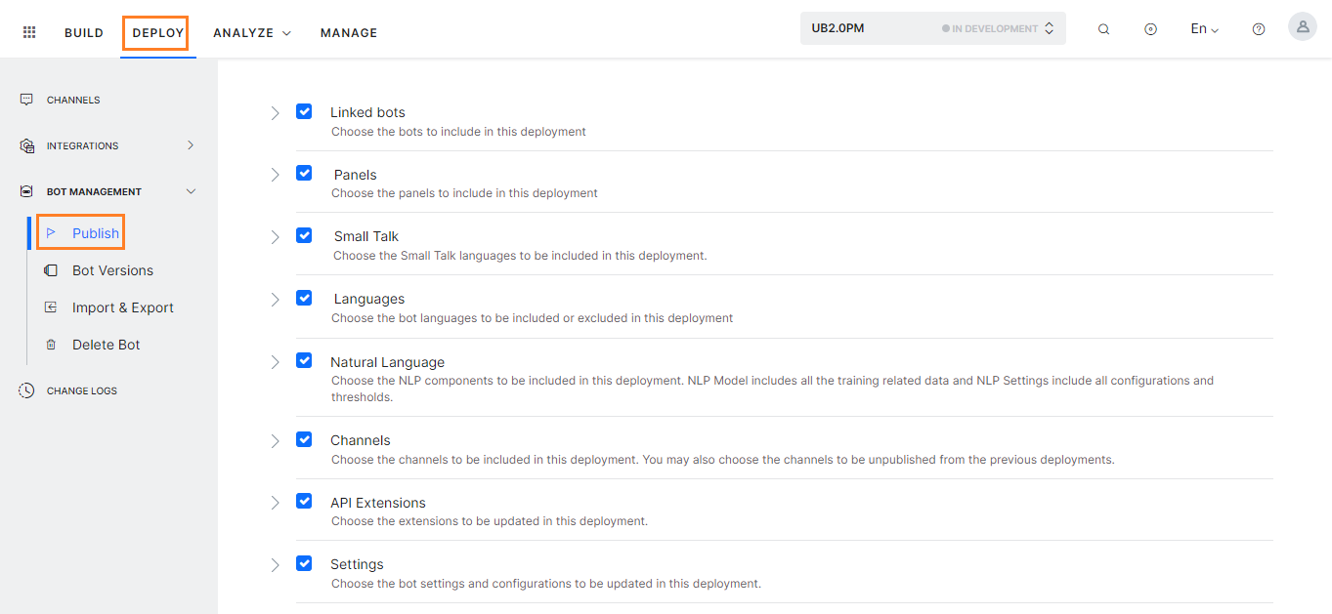
Task: Expand the Panels deployment section
Action: pos(275,174)
